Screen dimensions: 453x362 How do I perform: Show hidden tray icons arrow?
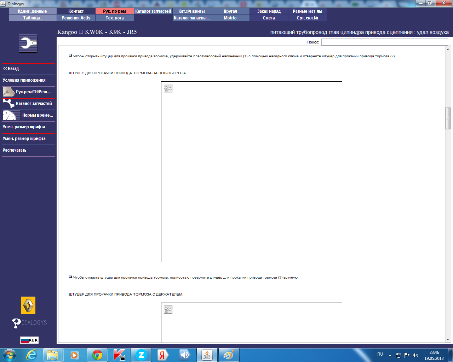click(x=390, y=355)
